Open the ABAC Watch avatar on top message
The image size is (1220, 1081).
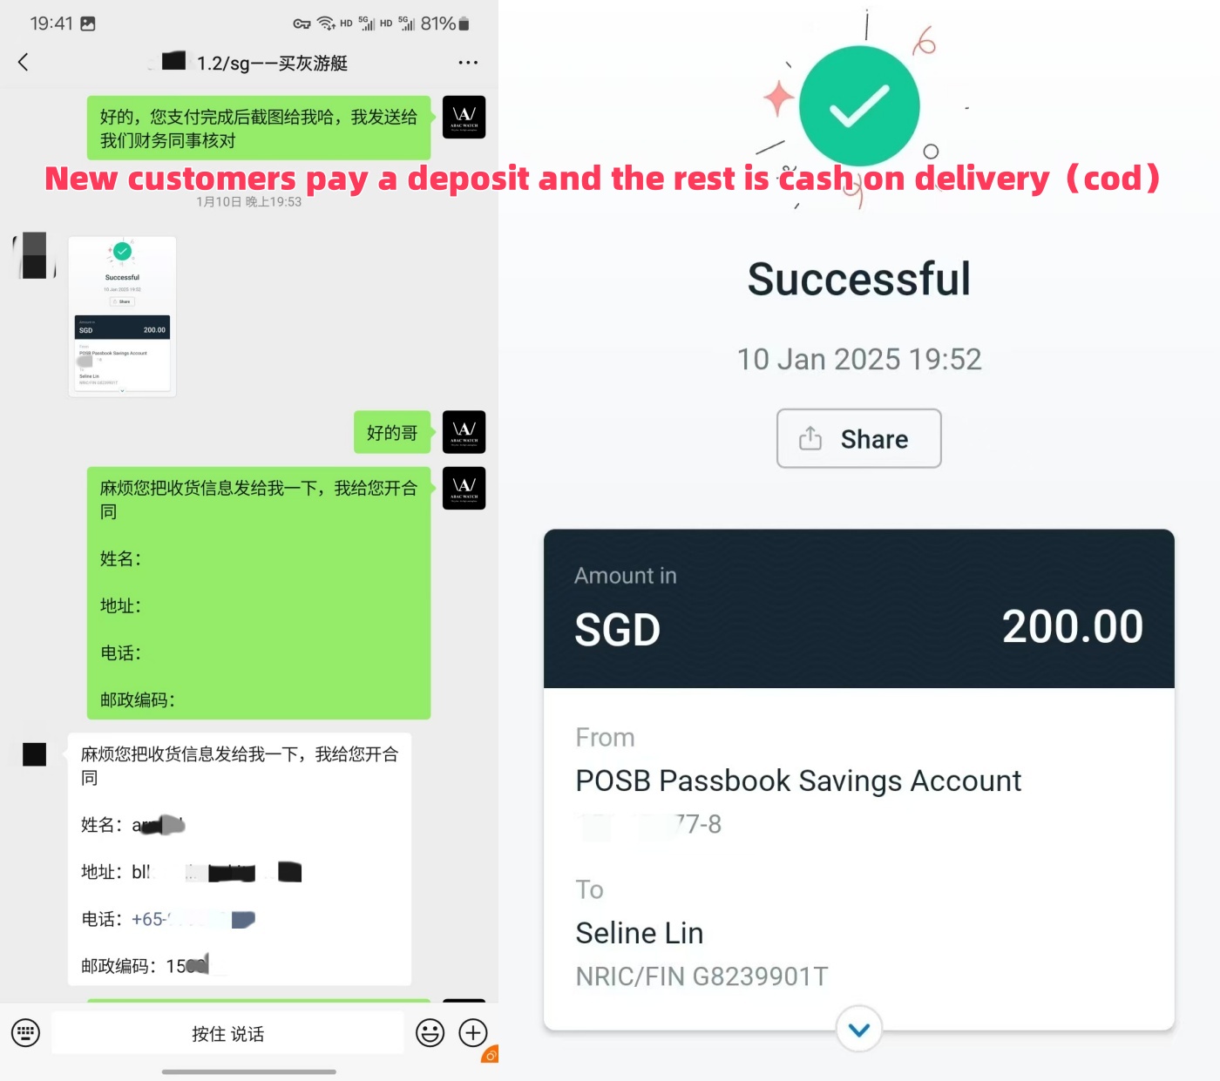(x=464, y=118)
